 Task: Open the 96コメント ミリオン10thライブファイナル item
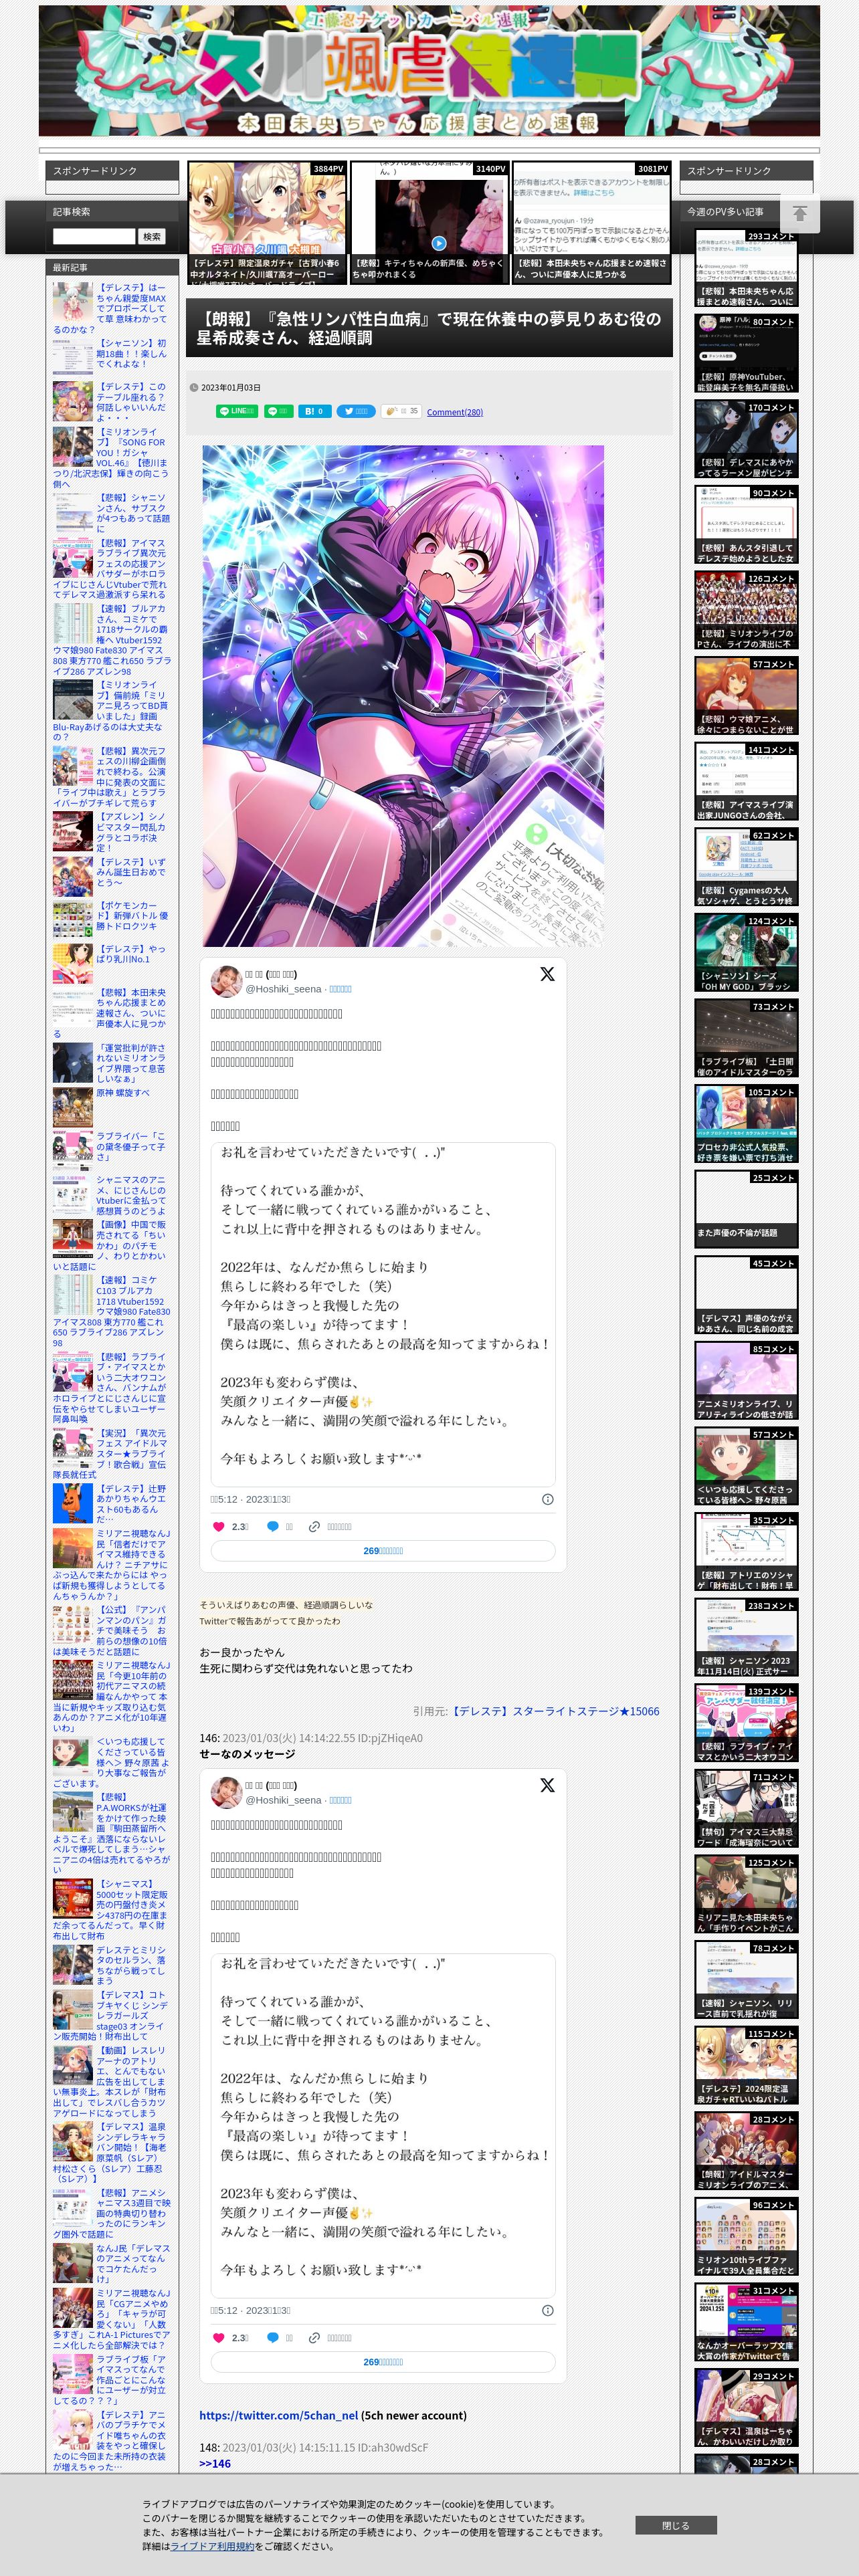(746, 2236)
